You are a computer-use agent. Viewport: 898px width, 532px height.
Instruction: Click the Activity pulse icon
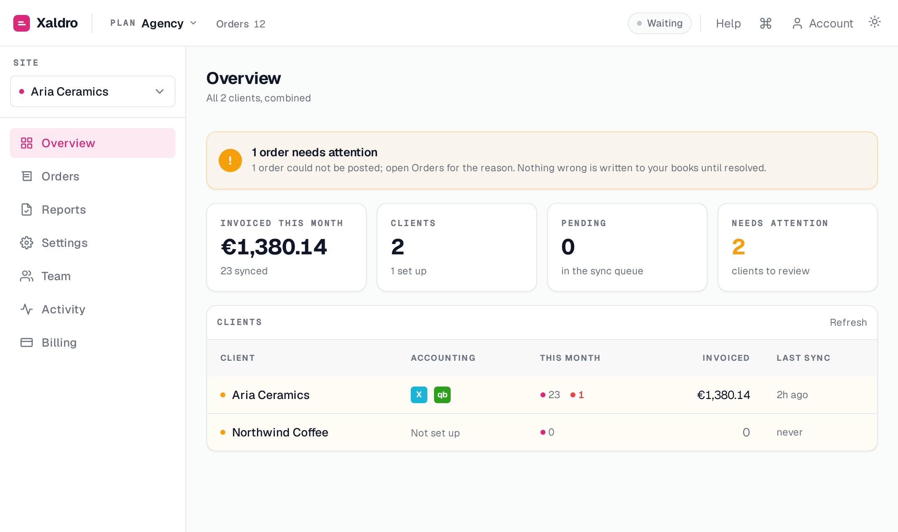(x=27, y=309)
